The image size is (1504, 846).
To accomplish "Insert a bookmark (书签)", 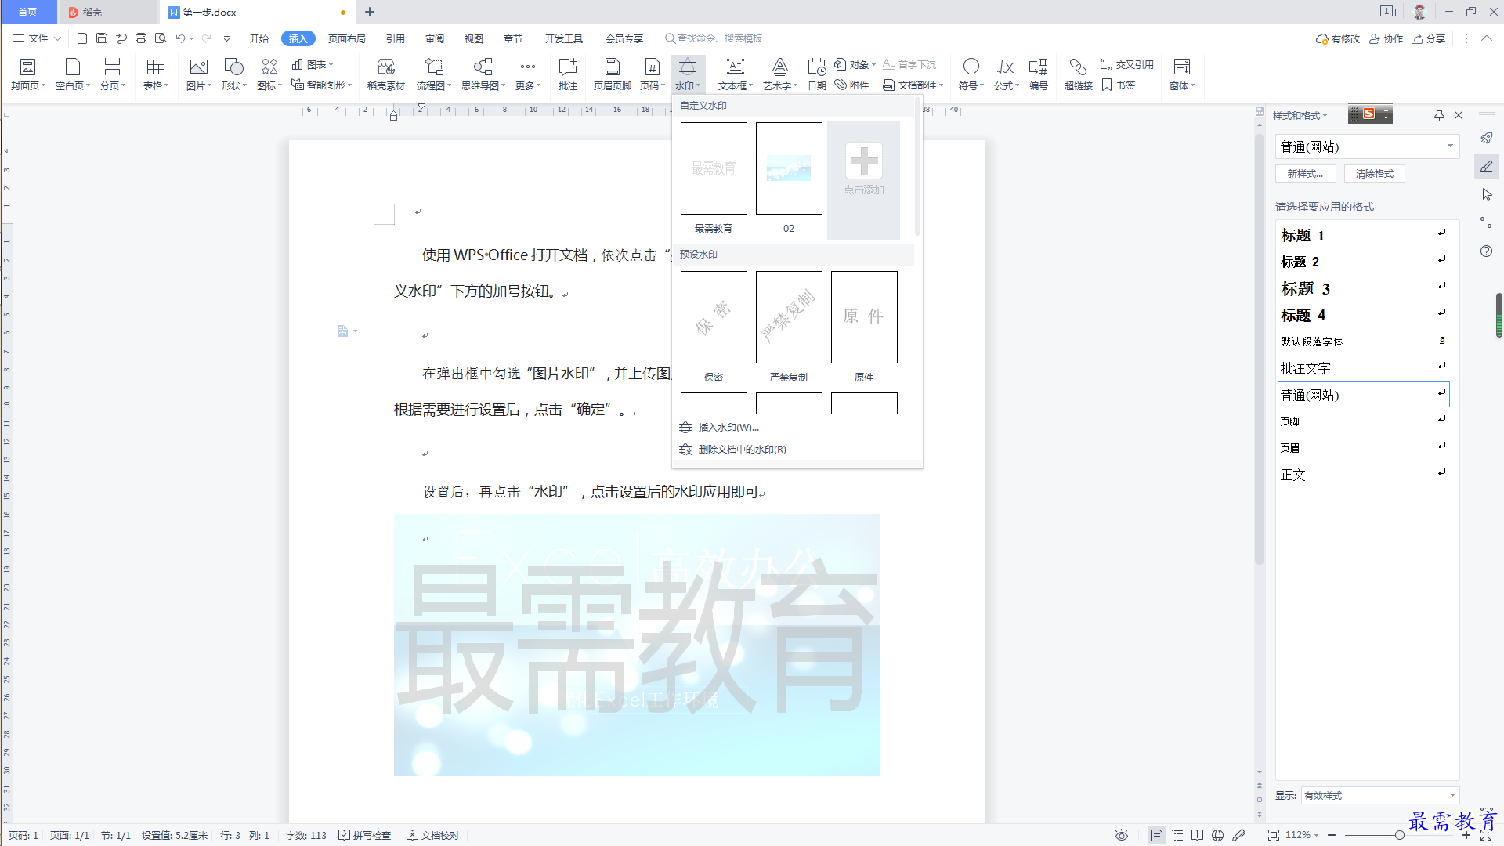I will (1119, 85).
